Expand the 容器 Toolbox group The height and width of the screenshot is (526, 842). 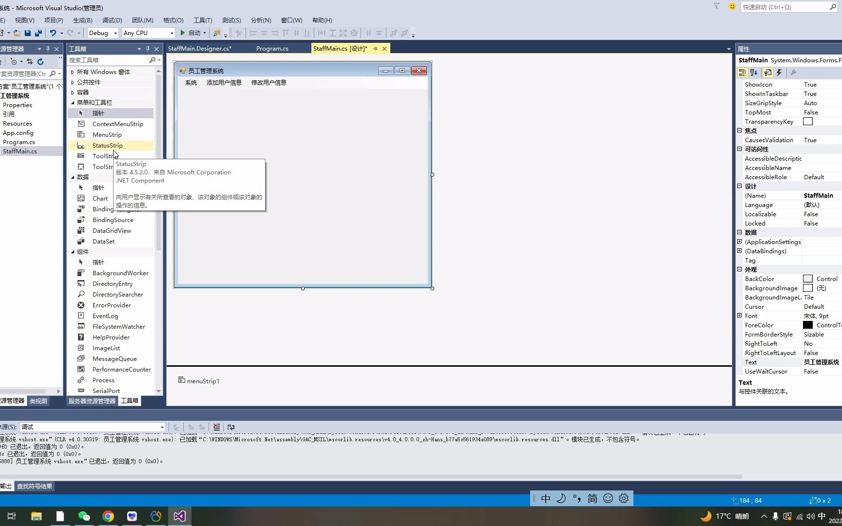pos(73,93)
